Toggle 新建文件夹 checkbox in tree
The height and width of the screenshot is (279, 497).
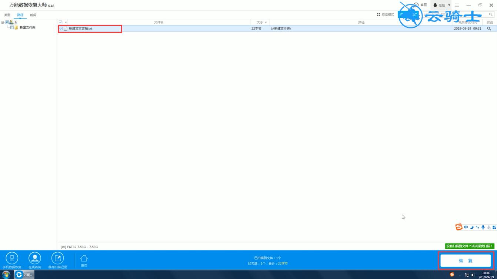(12, 27)
